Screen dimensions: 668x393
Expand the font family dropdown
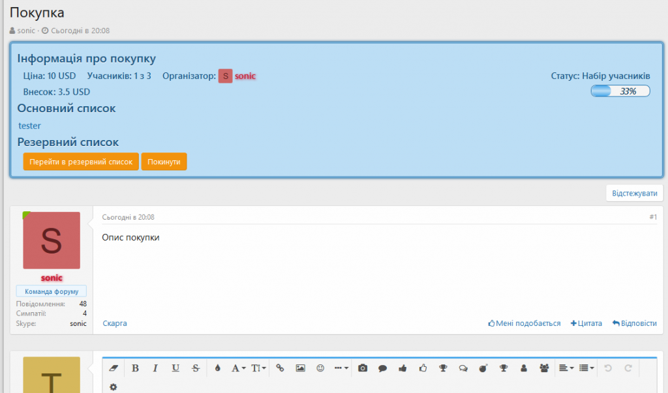click(x=238, y=368)
